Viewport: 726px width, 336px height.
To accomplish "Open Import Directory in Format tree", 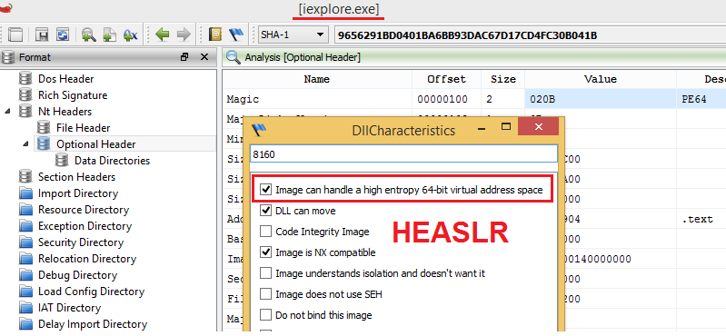I will pyautogui.click(x=78, y=193).
